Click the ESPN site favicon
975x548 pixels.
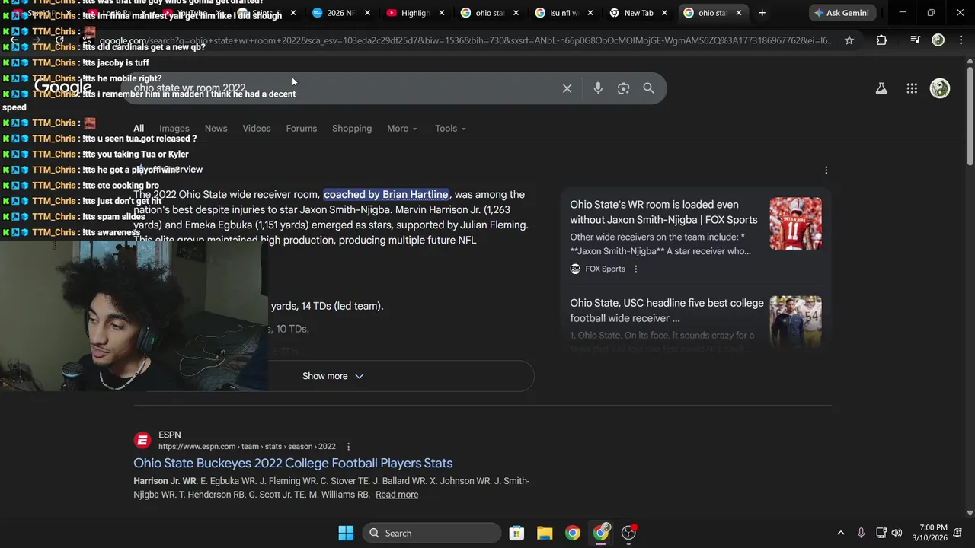tap(142, 441)
